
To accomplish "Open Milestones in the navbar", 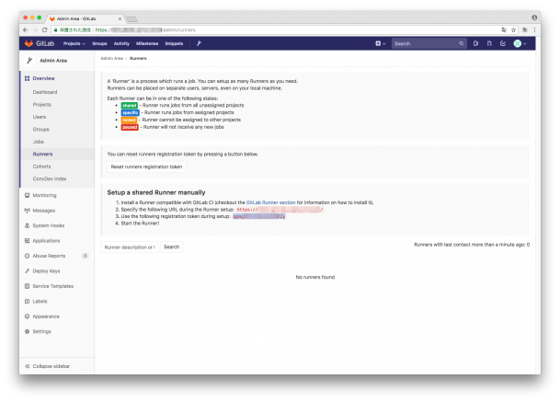I will point(147,43).
